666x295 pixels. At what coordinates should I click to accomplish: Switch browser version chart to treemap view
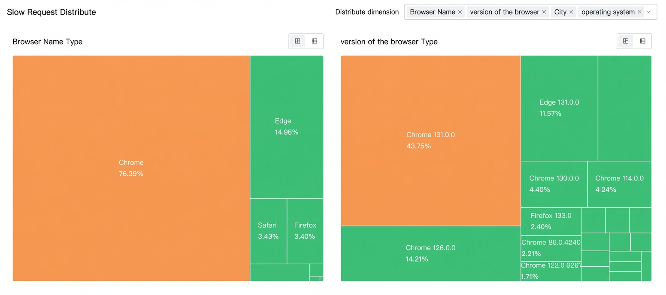point(626,41)
